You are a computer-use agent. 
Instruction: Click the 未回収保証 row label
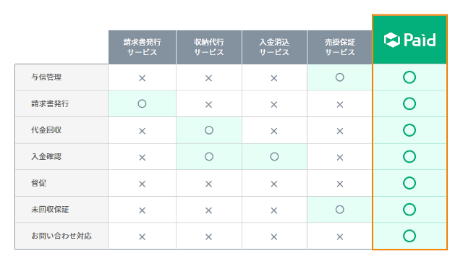pyautogui.click(x=50, y=210)
